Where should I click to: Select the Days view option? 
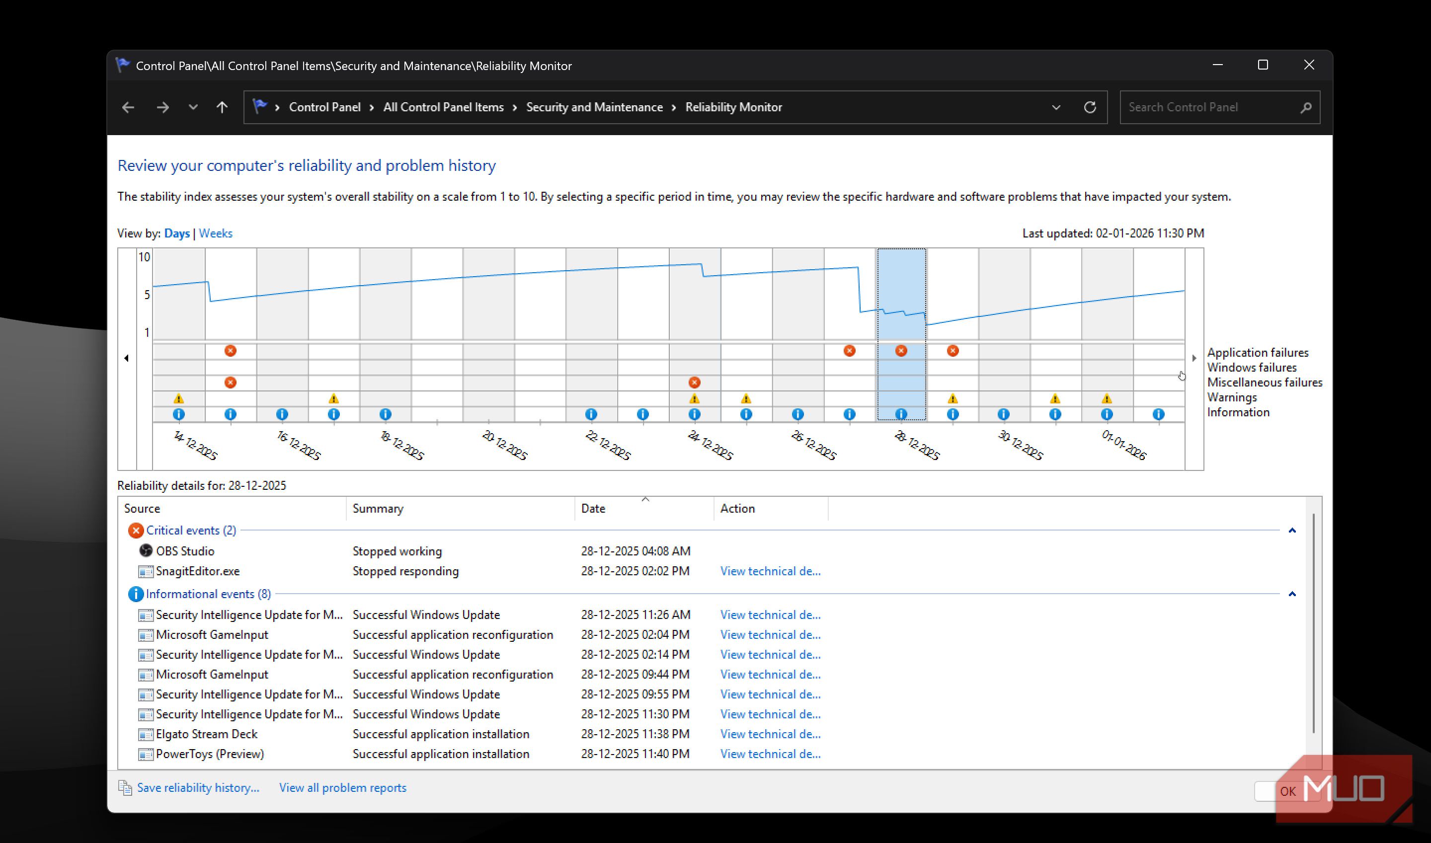click(177, 233)
